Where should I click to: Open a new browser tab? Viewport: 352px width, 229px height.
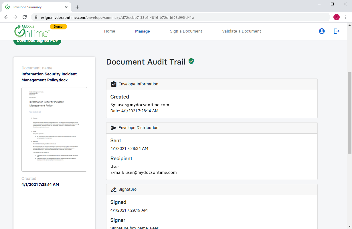(x=77, y=7)
